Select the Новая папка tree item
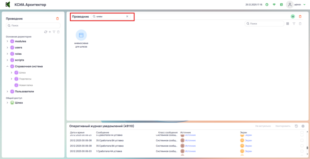The height and width of the screenshot is (159, 310). pos(25,85)
